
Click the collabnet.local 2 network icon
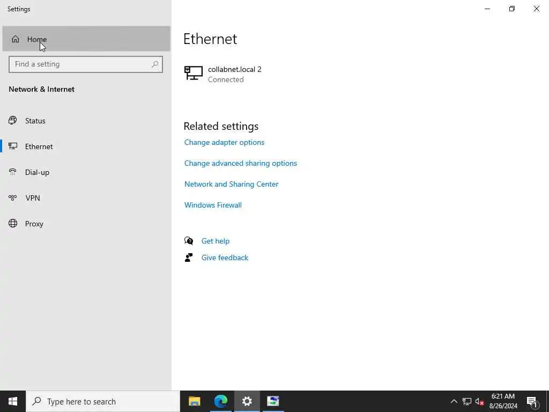[x=193, y=73]
